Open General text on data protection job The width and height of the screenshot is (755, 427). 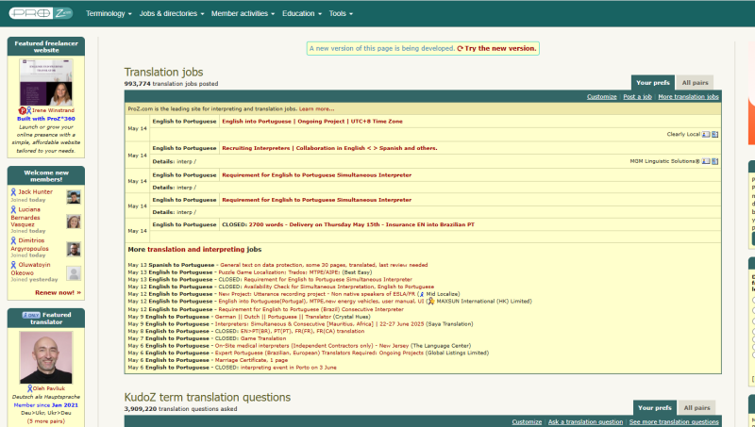324,265
